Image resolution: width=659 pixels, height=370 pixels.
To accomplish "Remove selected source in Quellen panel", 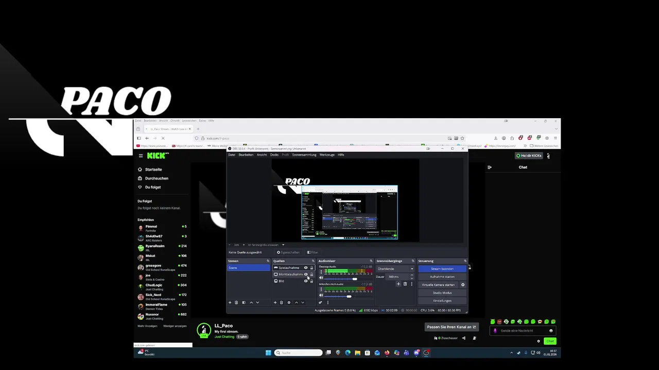I will tap(282, 303).
